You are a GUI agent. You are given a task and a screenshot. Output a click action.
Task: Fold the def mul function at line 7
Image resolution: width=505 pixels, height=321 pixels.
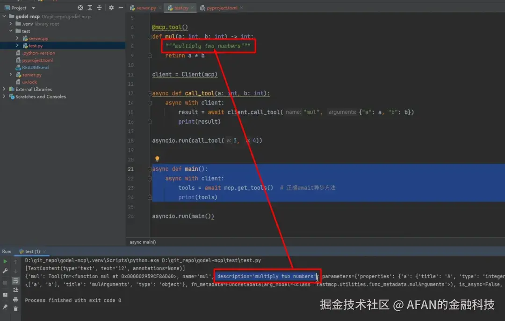(150, 37)
